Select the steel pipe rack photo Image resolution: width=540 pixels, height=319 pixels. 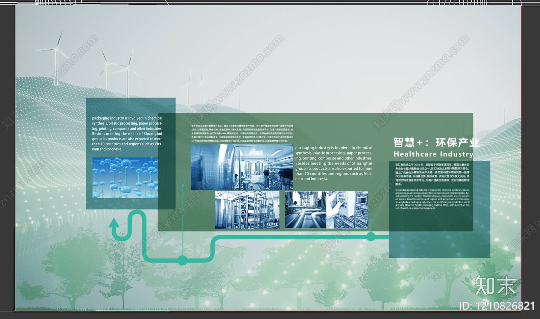tap(247, 209)
